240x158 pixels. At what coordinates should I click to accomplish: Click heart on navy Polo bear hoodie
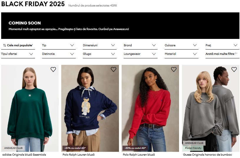point(113,70)
